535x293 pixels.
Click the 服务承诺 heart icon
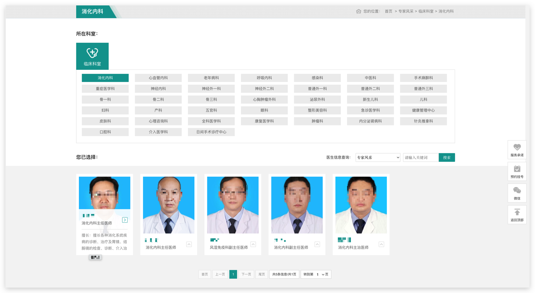(517, 147)
